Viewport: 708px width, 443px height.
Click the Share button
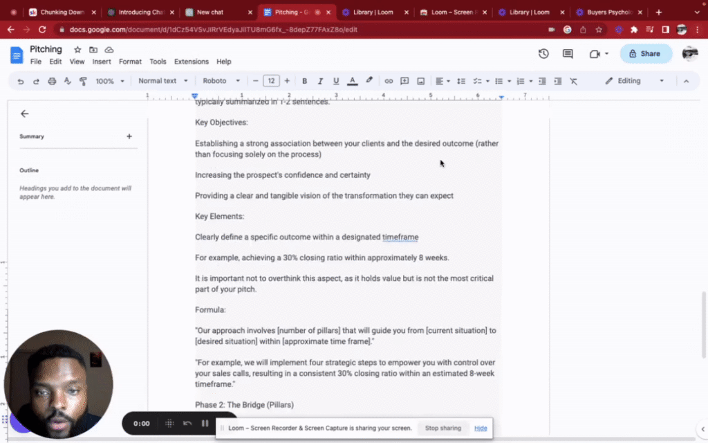point(646,54)
